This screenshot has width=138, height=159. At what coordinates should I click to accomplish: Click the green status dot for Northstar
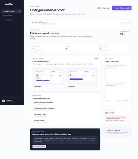pos(33,23)
